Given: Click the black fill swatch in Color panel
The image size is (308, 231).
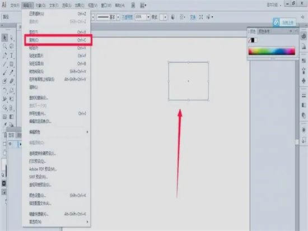Looking at the screenshot, I should click(x=253, y=40).
